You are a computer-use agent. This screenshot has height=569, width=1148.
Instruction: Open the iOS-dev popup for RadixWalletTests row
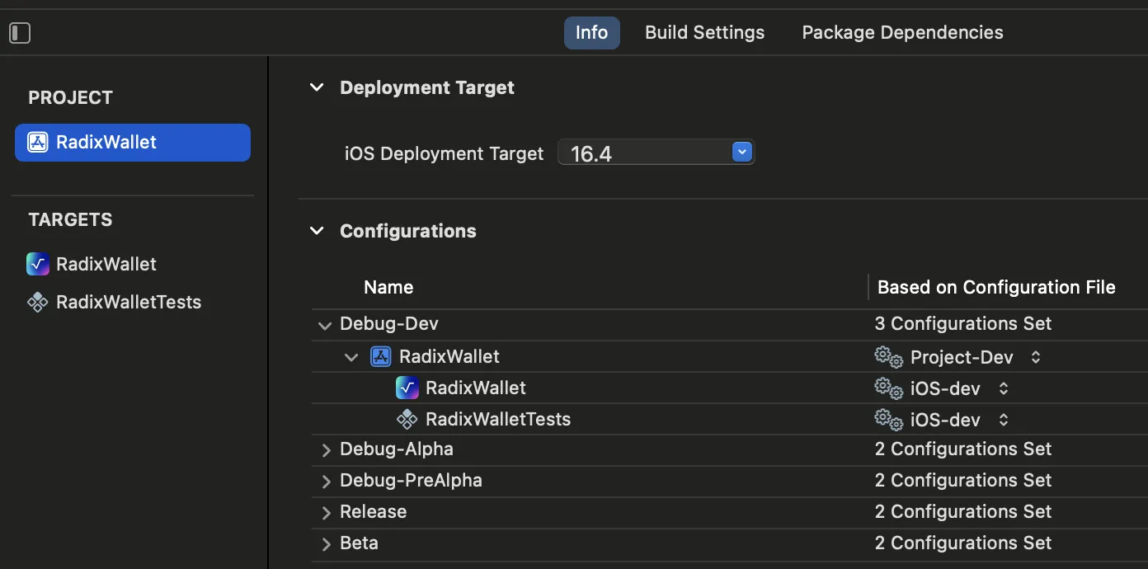click(x=1004, y=420)
